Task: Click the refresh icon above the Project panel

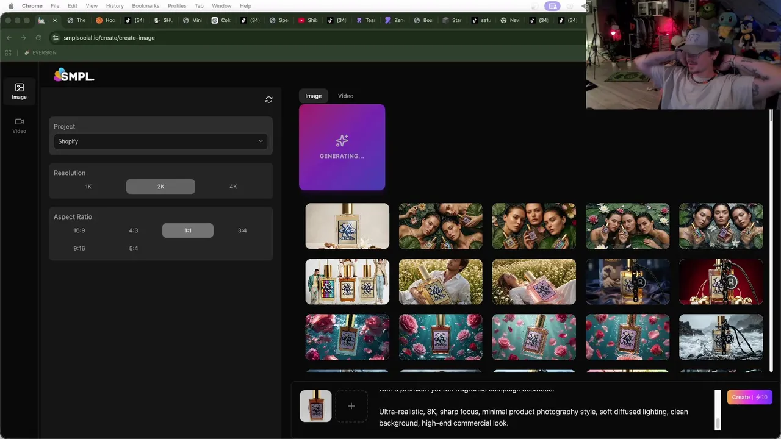Action: pyautogui.click(x=268, y=99)
